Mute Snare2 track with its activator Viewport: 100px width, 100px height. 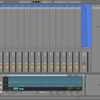(58, 67)
